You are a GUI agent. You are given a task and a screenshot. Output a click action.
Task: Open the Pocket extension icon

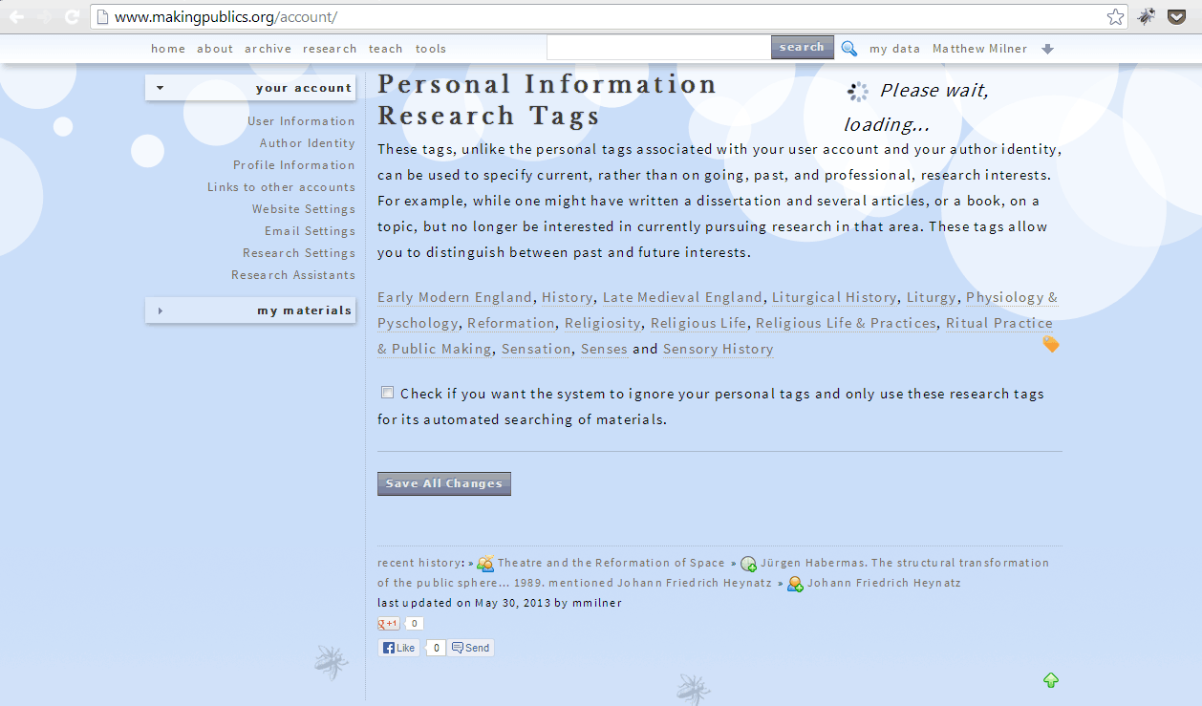(1177, 16)
